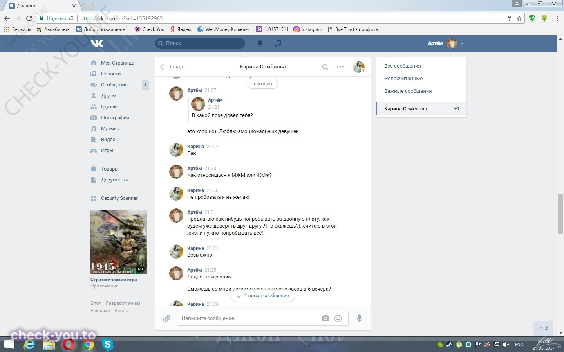Click the green download arrow extension
Screen dimensions: 564x352
coord(544,18)
